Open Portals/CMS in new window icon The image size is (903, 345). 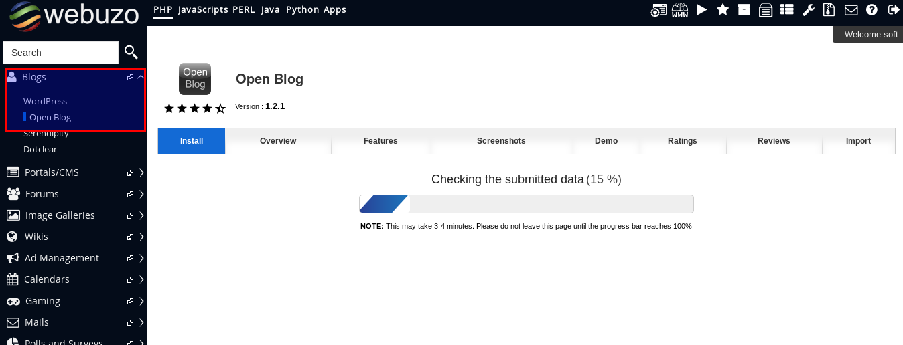pos(130,172)
